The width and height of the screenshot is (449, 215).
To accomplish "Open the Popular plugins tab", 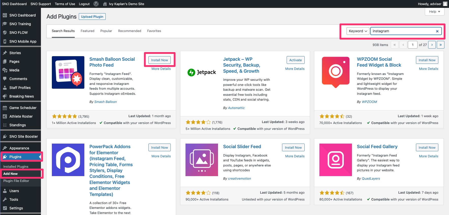I will [x=106, y=31].
